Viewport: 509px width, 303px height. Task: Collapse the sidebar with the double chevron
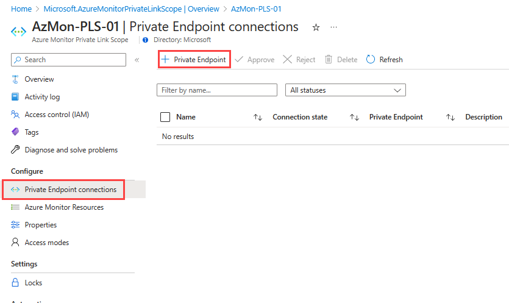137,60
